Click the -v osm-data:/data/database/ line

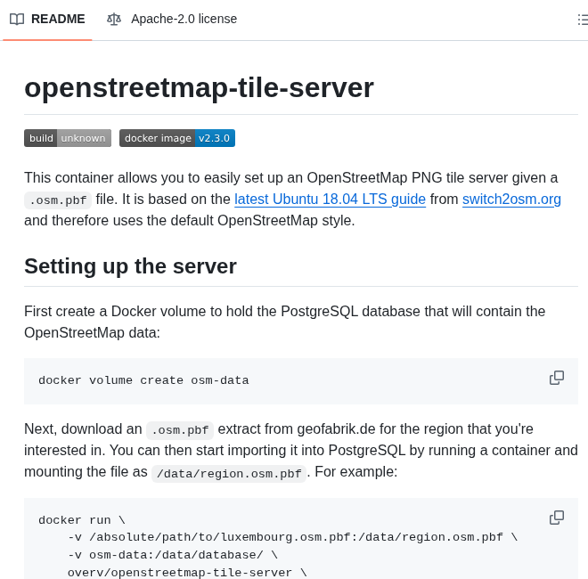pyautogui.click(x=173, y=555)
